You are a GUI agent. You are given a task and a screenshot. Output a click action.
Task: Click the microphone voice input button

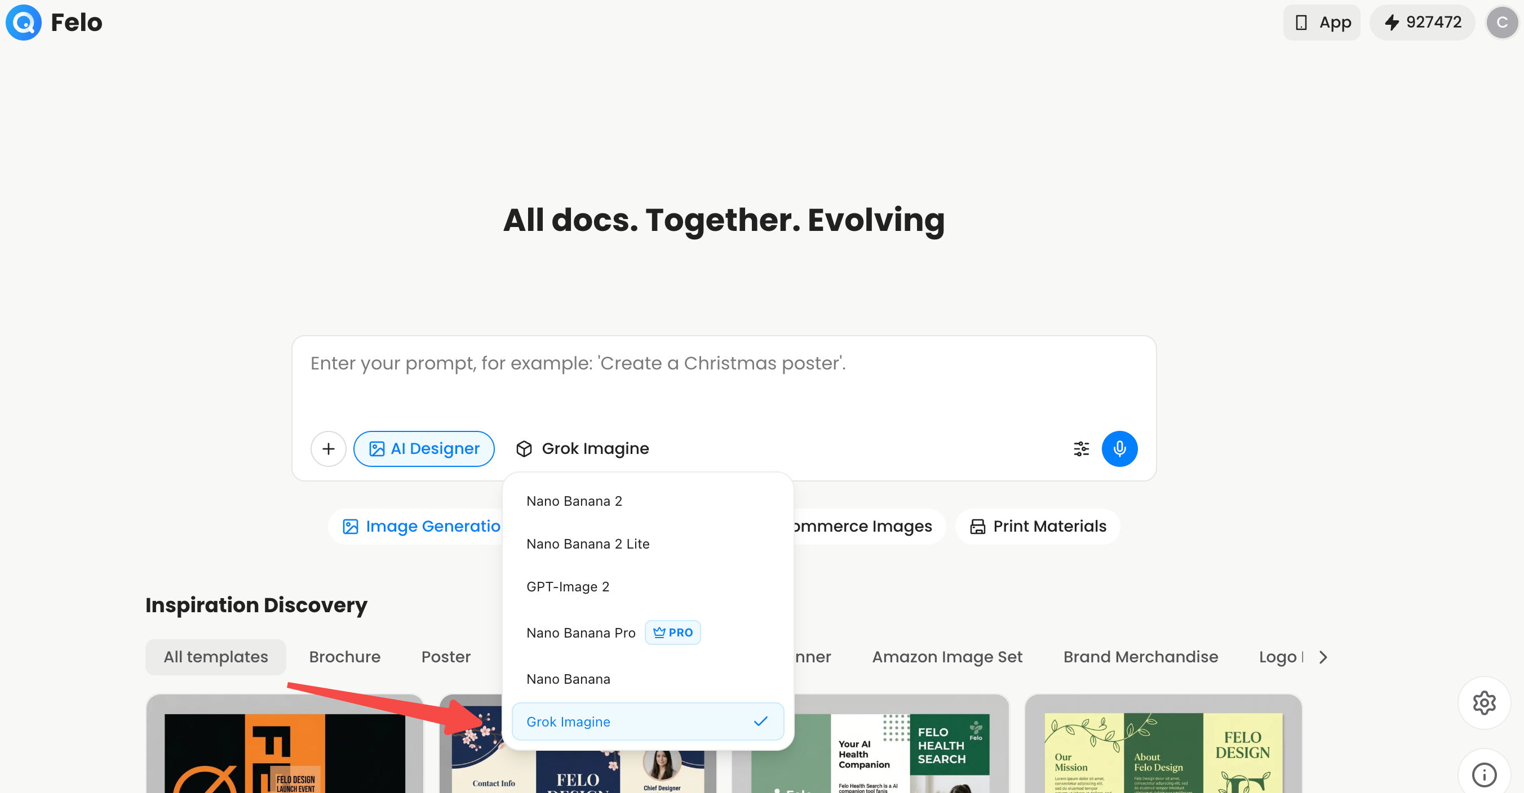tap(1119, 449)
